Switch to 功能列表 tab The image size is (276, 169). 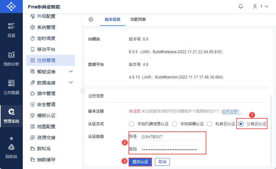click(x=138, y=19)
